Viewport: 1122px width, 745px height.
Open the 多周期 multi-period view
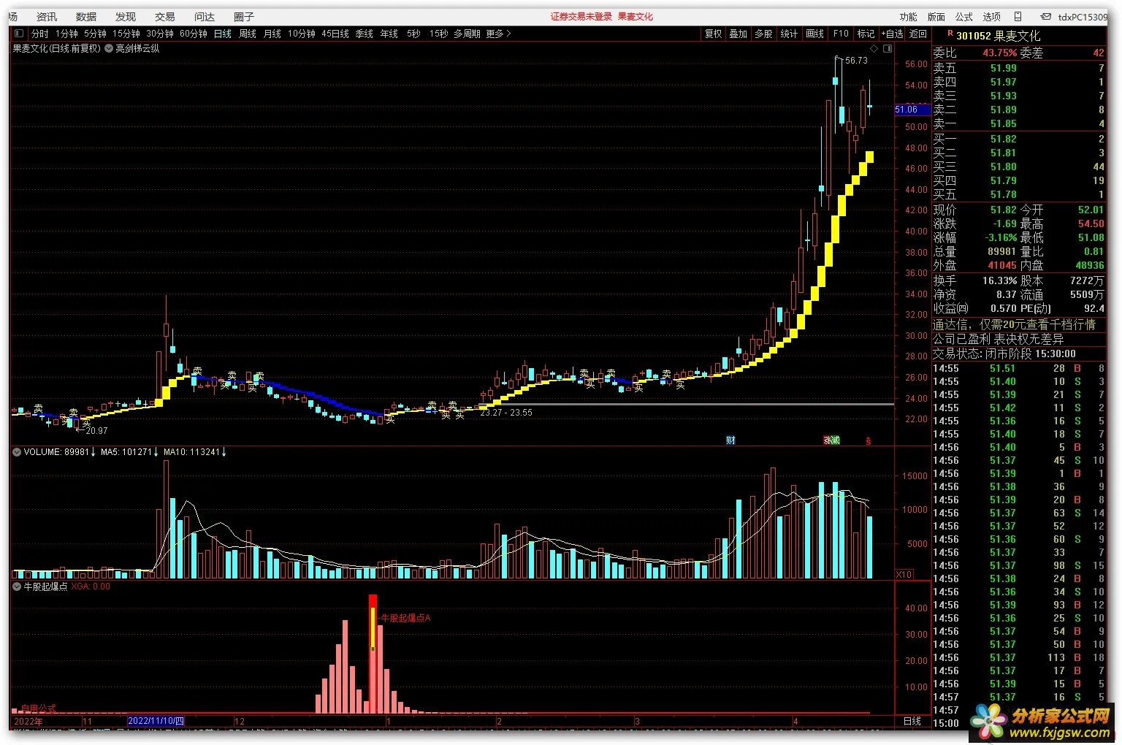(467, 34)
